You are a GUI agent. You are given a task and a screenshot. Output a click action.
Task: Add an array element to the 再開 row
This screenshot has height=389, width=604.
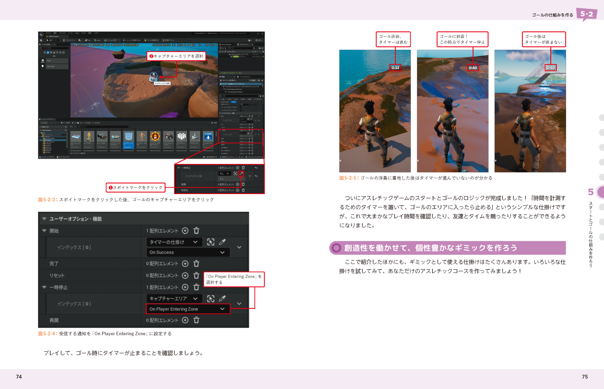[x=185, y=320]
